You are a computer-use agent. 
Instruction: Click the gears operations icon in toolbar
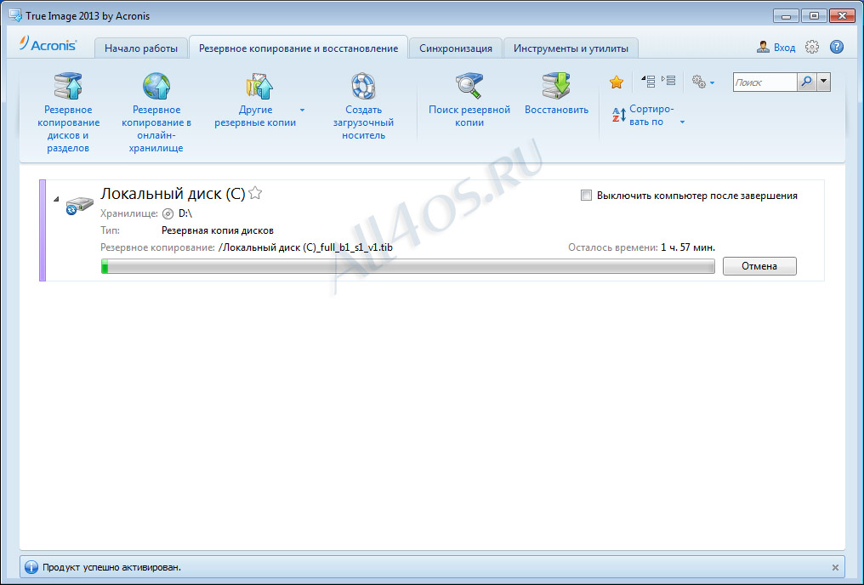(699, 82)
